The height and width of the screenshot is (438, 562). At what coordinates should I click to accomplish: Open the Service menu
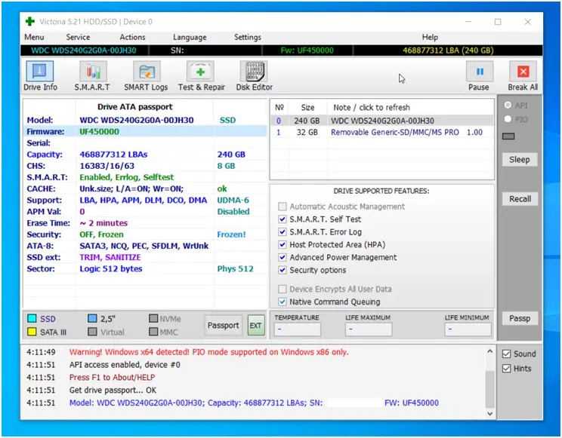(78, 37)
